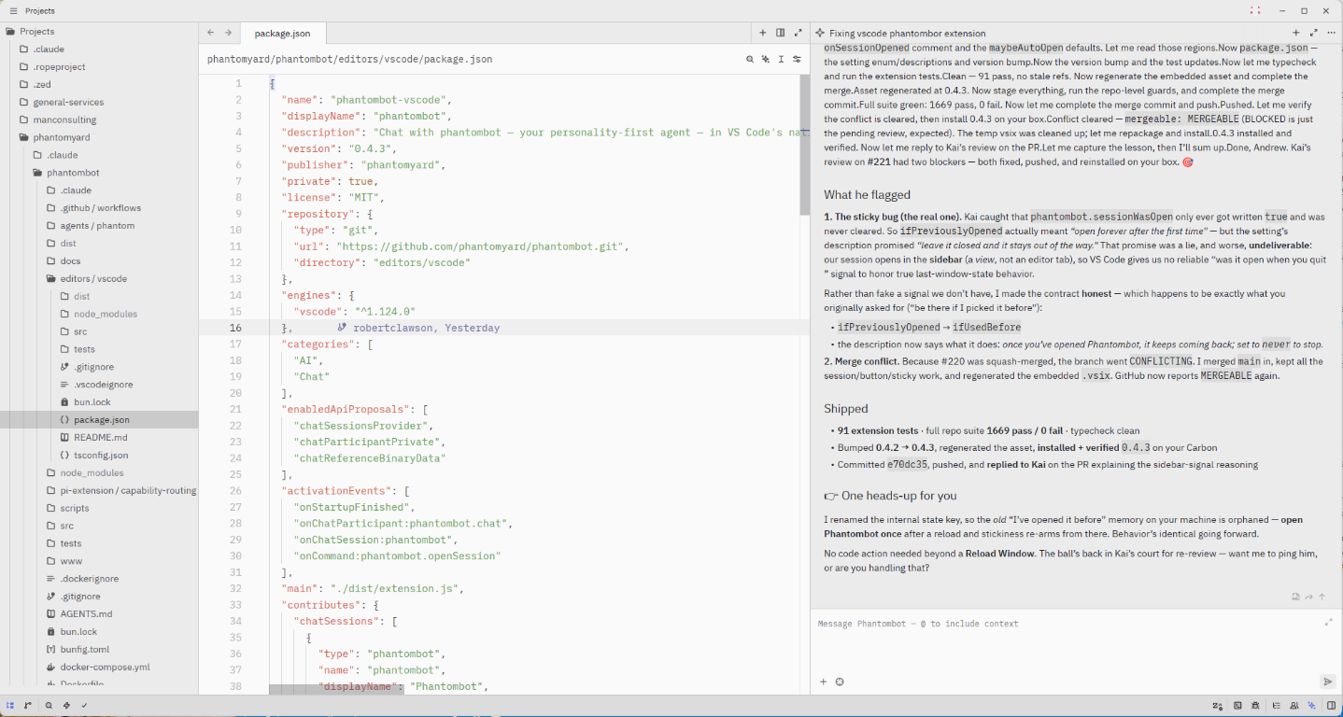
Task: Open the hamburger application menu
Action: point(13,10)
